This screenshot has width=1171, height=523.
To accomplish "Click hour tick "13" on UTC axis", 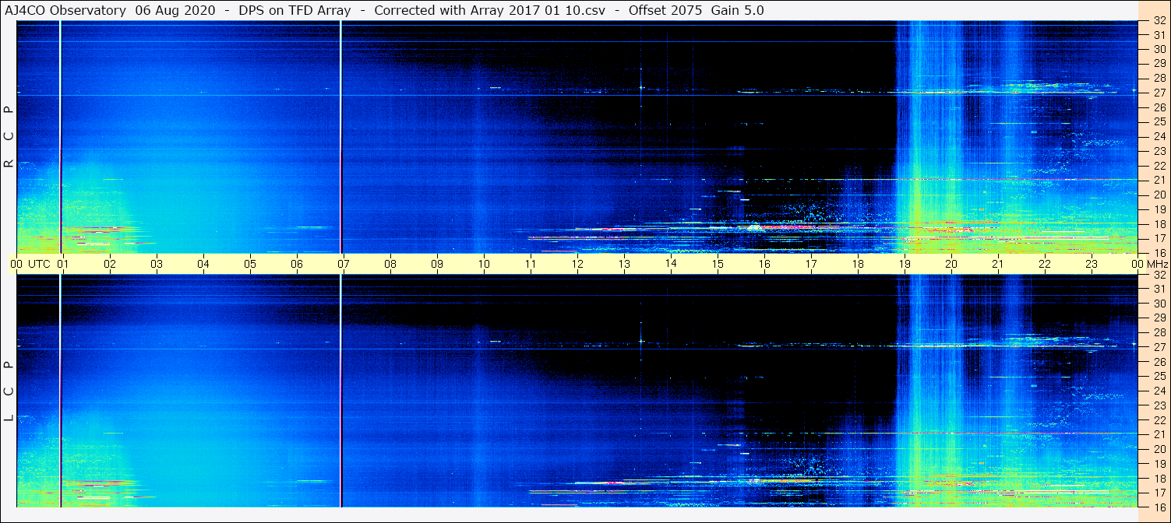I will click(624, 264).
